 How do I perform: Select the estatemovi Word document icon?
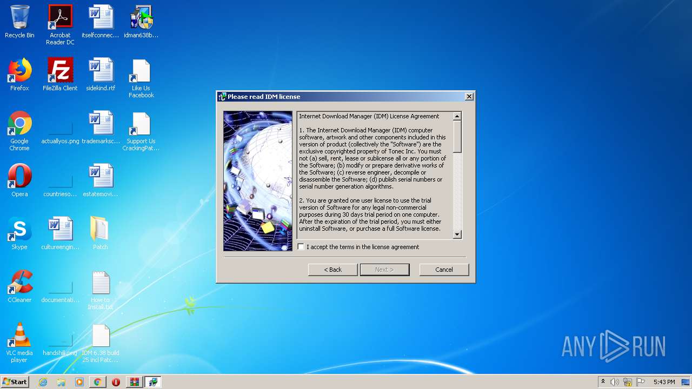point(101,181)
